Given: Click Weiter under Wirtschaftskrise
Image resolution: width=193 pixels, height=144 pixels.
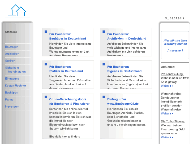Looking at the screenshot, I should (165, 114).
